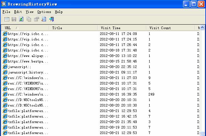Screen dimensions: 206x136
Task: Click visit time 2012-08-21 09:11:17
Action: 118,72
